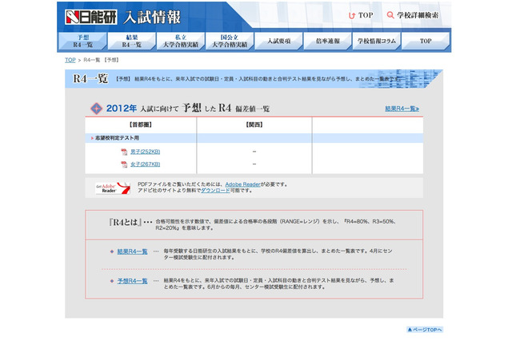Select the 結果 R4一覧 tab

[131, 41]
